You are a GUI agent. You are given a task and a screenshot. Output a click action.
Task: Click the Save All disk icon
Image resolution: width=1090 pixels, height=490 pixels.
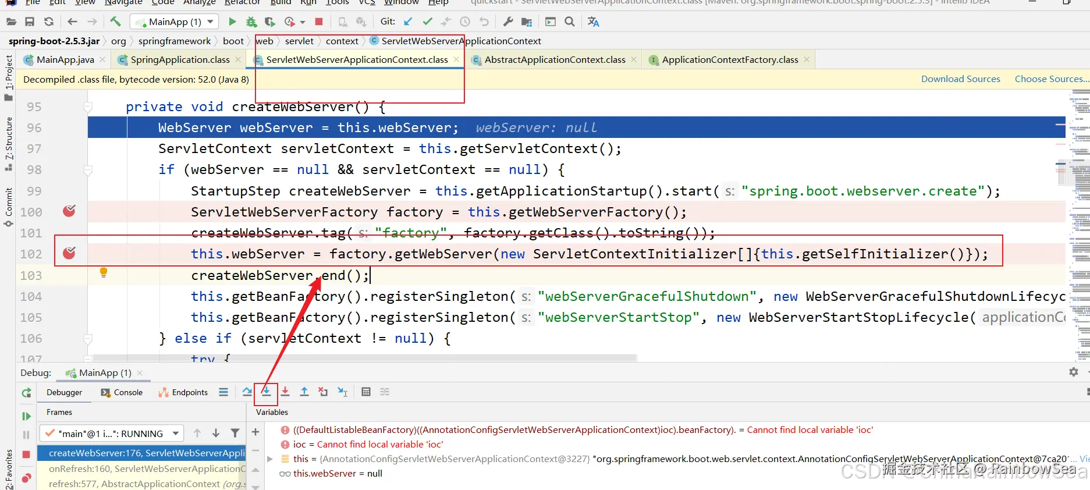(x=30, y=22)
